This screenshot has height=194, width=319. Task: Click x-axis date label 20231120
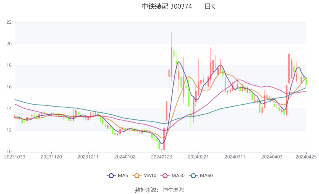tap(51, 157)
